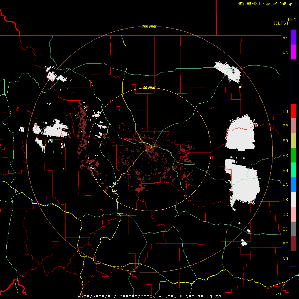Viewport: 299px width, 299px height.
Task: Click the HA red legend swatch
Action: pos(293,111)
